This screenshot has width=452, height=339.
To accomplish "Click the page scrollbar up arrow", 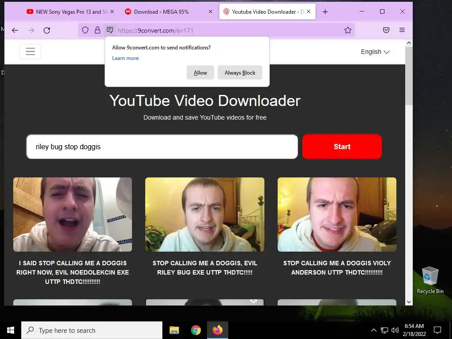I will pos(409,43).
